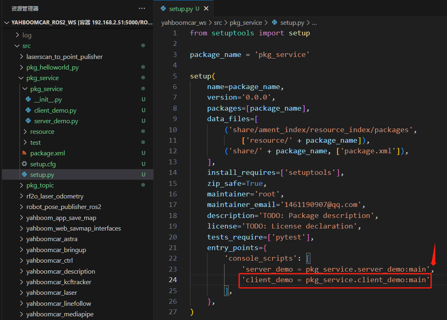Expand the pkg_helloworld_py folder
The image size is (447, 320).
22,67
